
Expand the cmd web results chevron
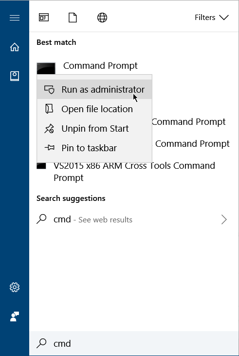tap(224, 219)
